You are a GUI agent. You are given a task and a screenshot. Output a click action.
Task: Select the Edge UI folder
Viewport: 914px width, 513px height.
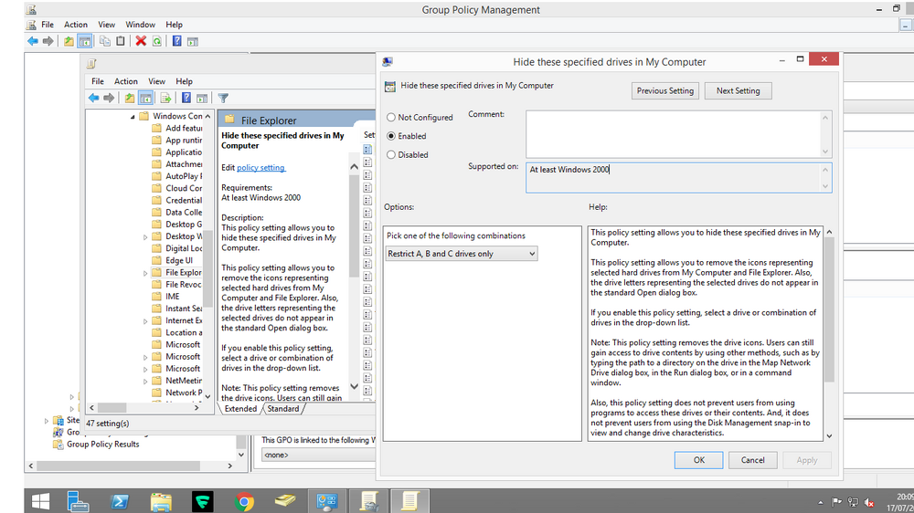click(x=178, y=260)
